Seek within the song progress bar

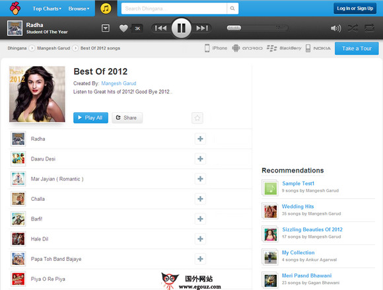click(x=258, y=28)
